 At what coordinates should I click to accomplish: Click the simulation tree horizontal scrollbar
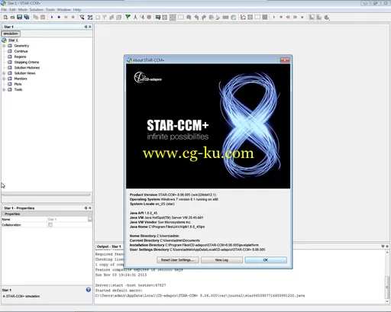(47, 195)
